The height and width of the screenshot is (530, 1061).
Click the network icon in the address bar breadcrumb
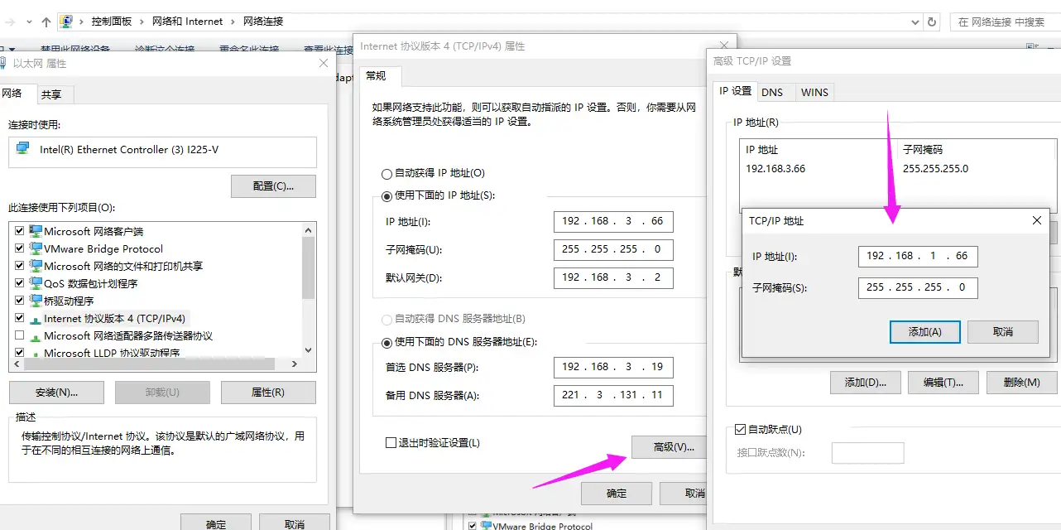point(65,21)
